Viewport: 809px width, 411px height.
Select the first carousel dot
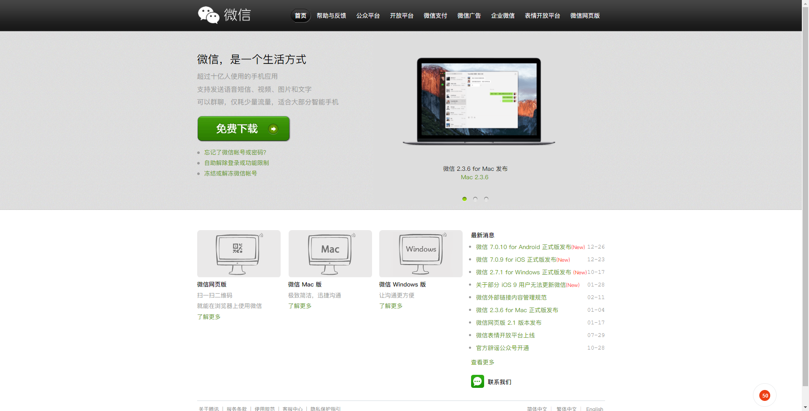click(464, 199)
